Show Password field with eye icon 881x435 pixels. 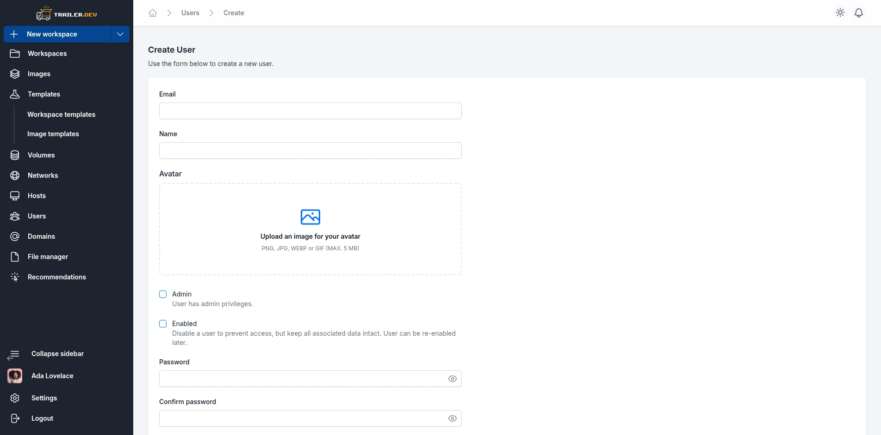click(x=453, y=379)
